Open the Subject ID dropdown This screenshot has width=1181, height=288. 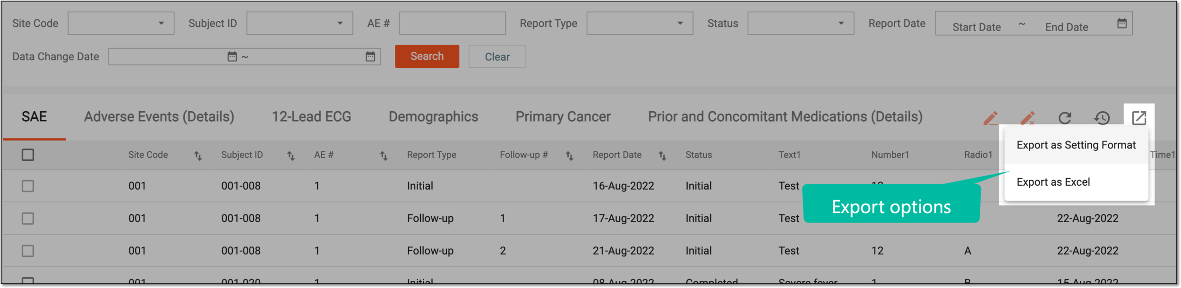[300, 23]
